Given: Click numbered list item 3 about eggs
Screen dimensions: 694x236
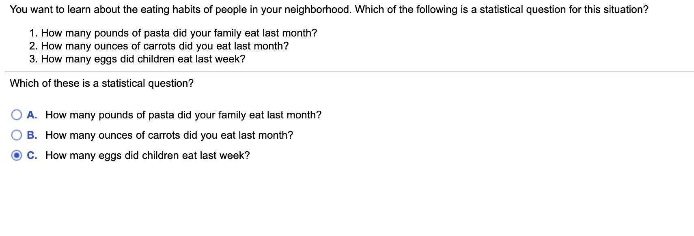Looking at the screenshot, I should coord(138,59).
